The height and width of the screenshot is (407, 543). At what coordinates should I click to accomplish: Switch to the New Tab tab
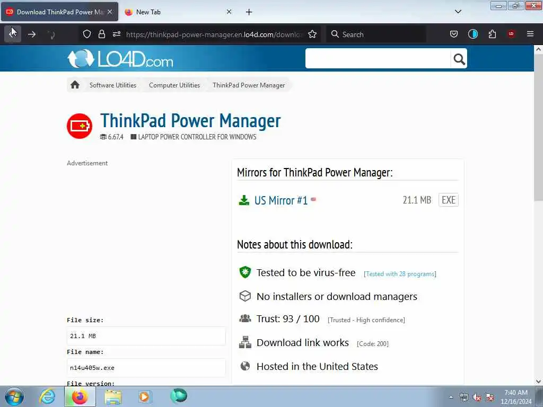tap(178, 12)
